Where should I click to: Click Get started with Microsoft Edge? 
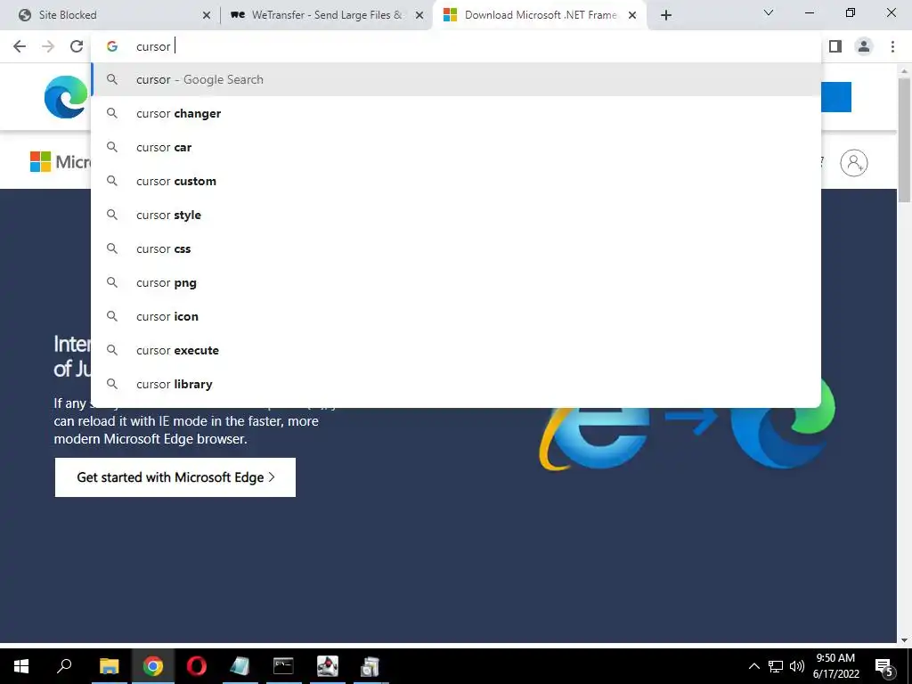pyautogui.click(x=175, y=477)
